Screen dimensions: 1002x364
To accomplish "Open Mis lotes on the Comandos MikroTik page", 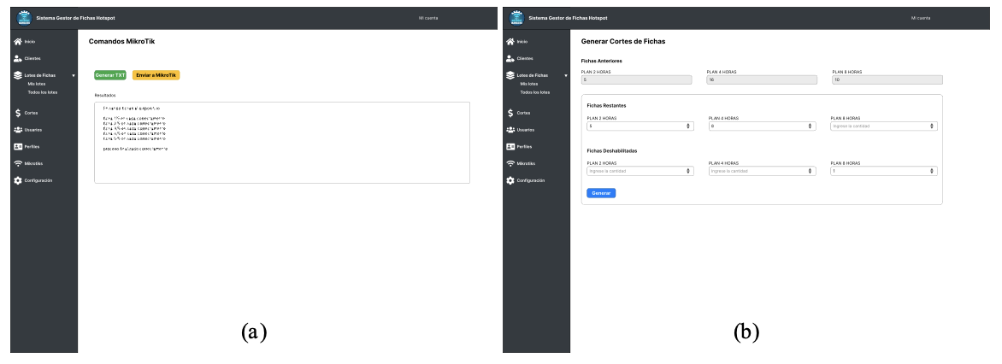I will click(37, 84).
